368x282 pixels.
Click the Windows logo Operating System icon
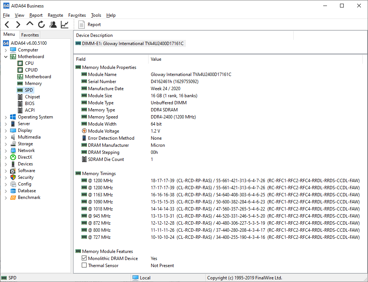(x=13, y=117)
